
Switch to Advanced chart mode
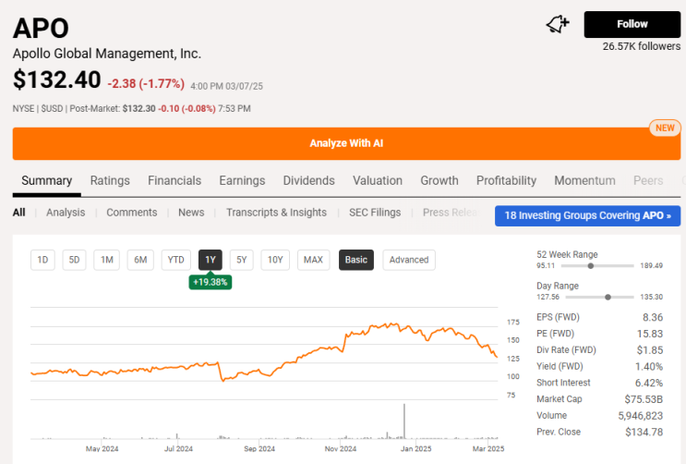pyautogui.click(x=408, y=260)
